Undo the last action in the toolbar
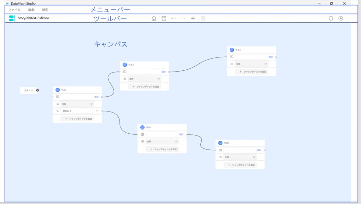This screenshot has height=204, width=361. pyautogui.click(x=173, y=18)
